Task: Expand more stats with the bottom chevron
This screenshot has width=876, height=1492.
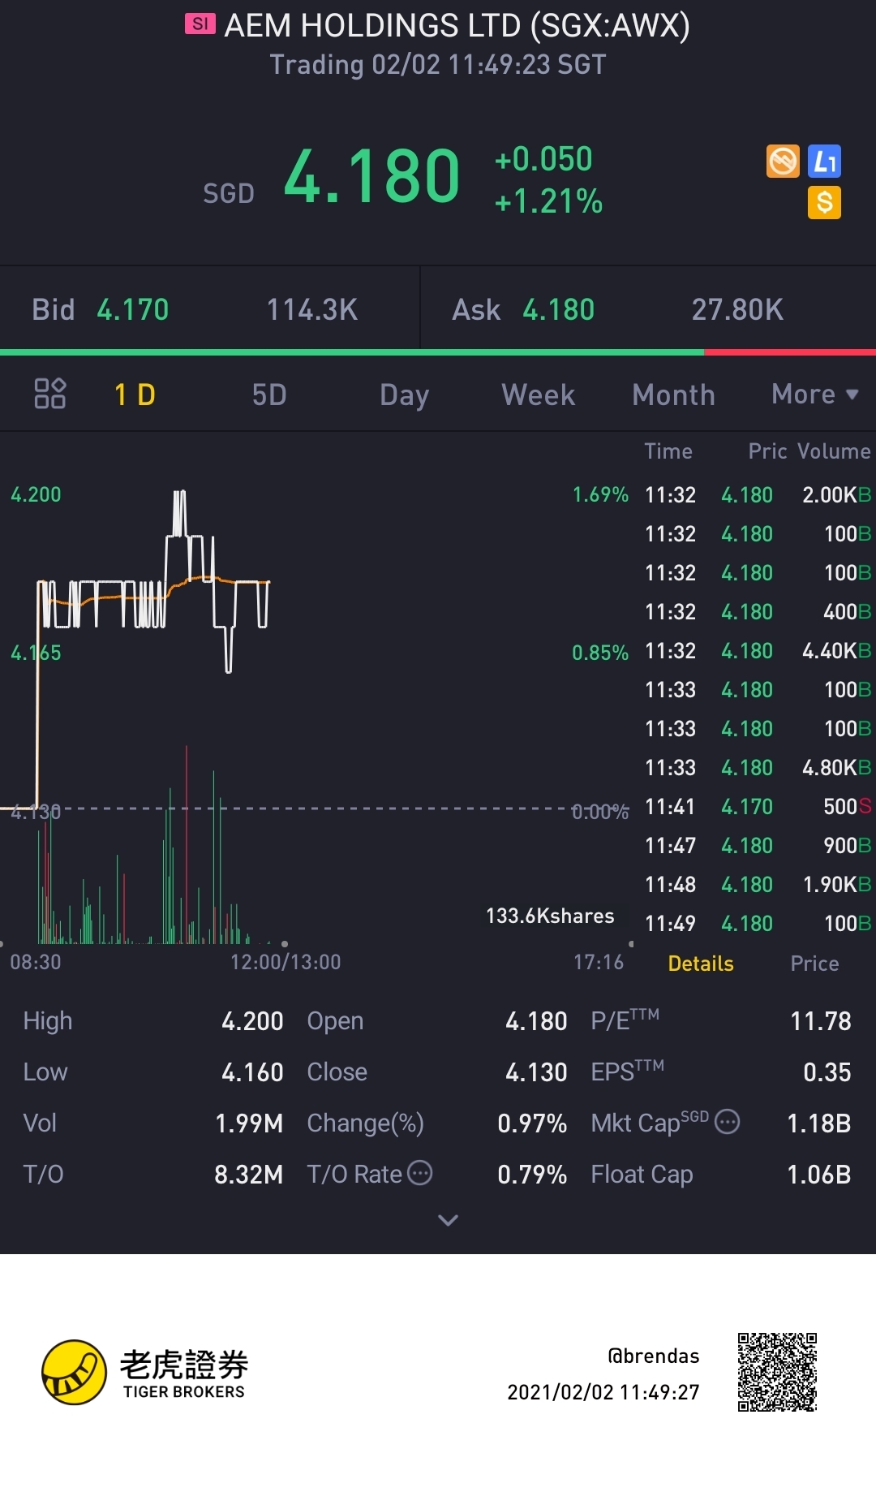Action: coord(448,1220)
